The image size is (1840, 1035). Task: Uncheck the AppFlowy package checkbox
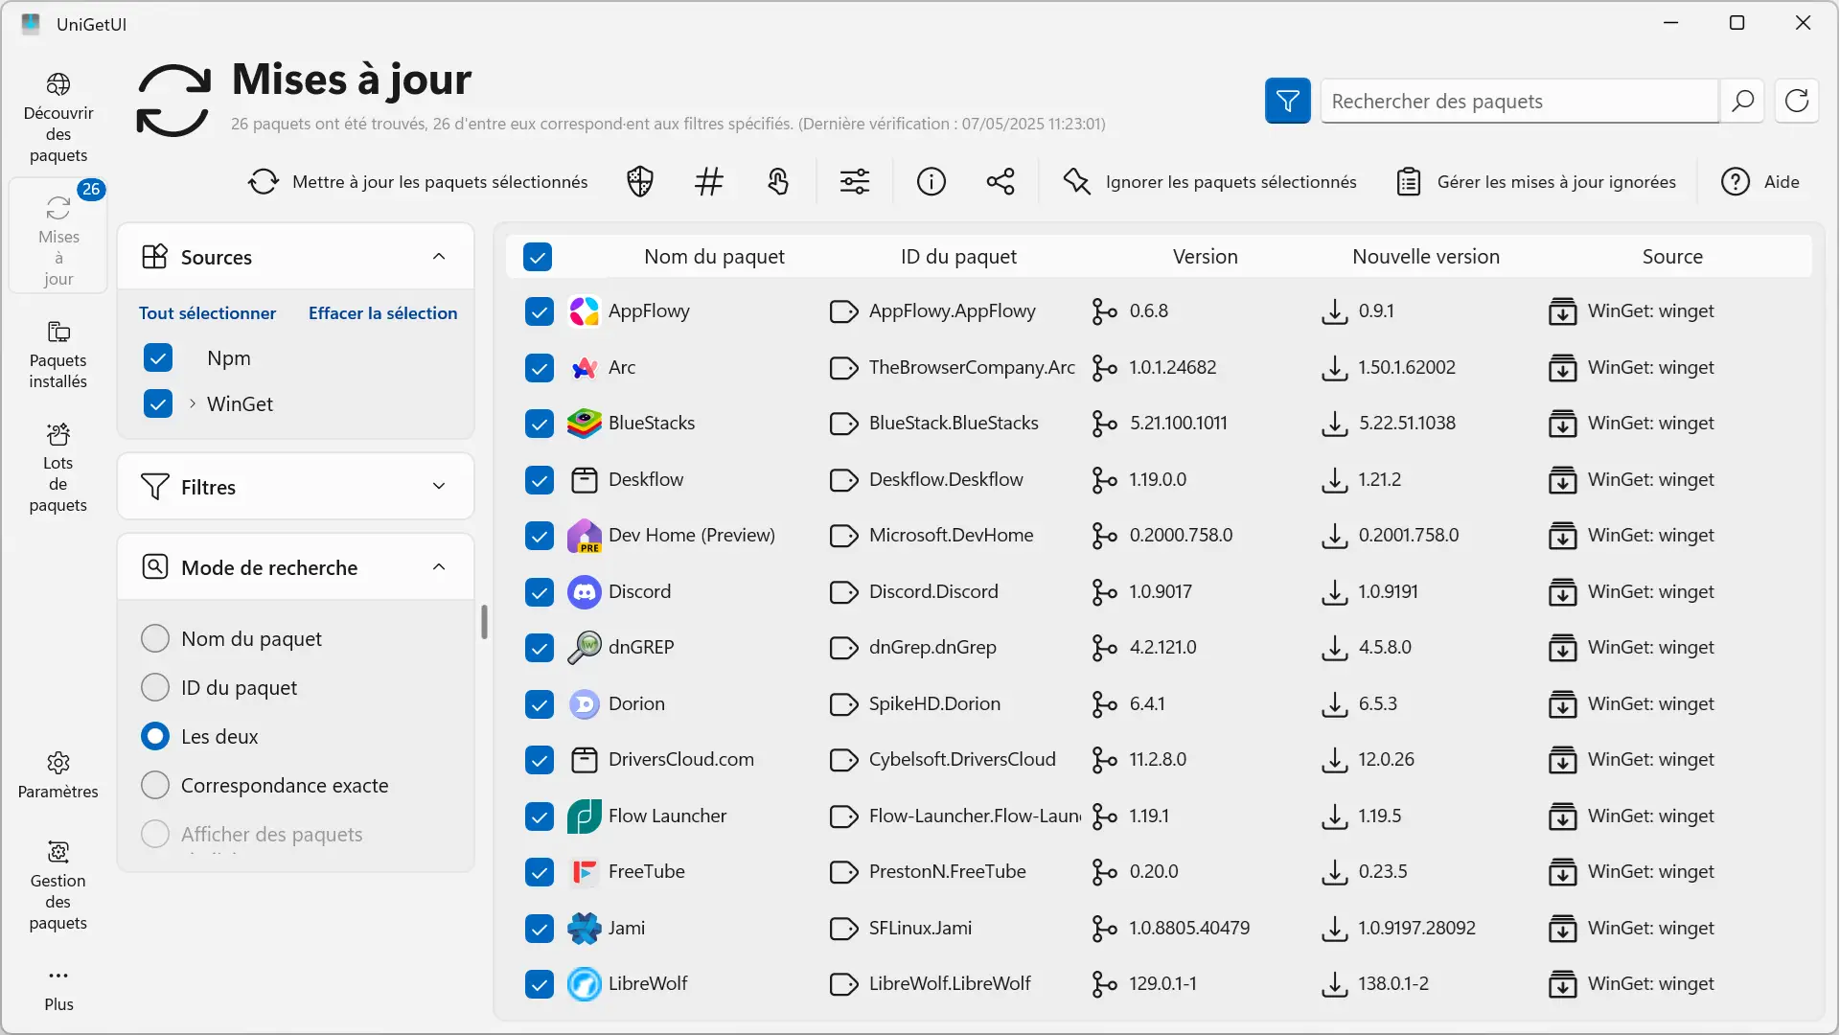coord(540,311)
